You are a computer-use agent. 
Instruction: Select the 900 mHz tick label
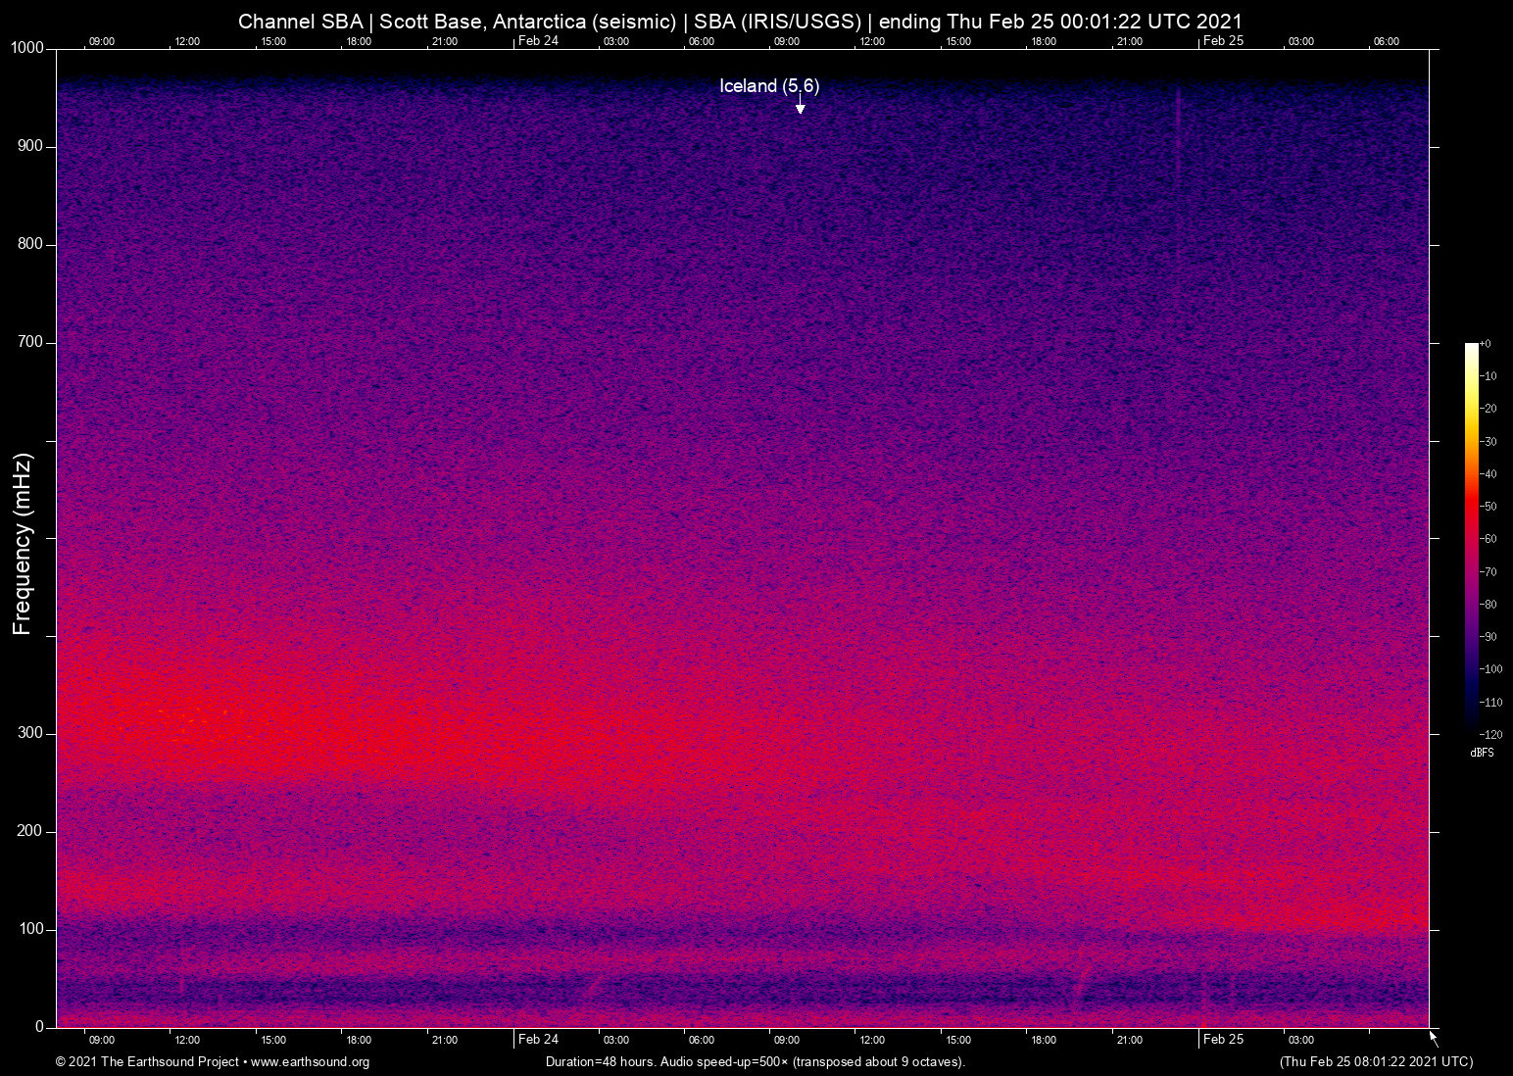pos(30,146)
